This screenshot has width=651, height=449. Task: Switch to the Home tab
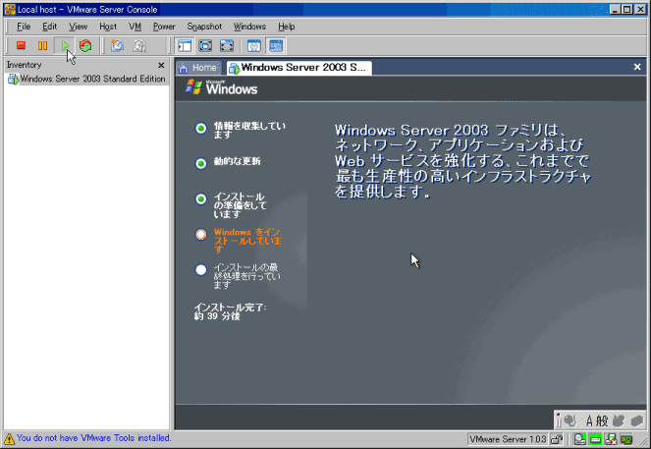coord(198,68)
